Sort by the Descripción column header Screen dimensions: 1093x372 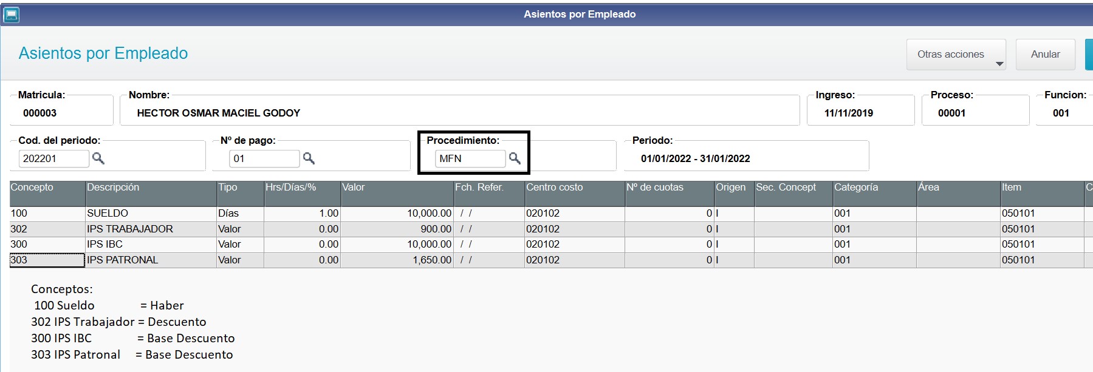coord(151,194)
